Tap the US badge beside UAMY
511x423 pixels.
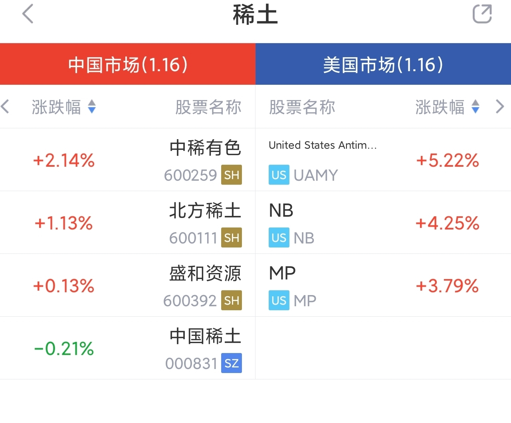coord(279,175)
